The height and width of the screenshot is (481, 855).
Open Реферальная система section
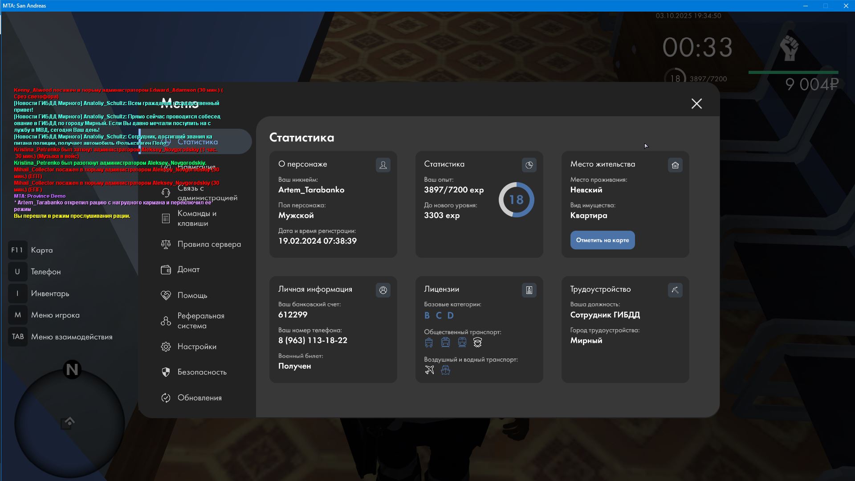(200, 321)
